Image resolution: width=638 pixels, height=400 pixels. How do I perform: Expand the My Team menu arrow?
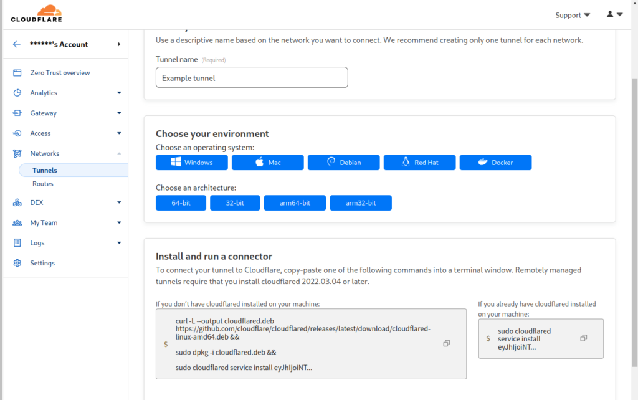click(x=119, y=222)
